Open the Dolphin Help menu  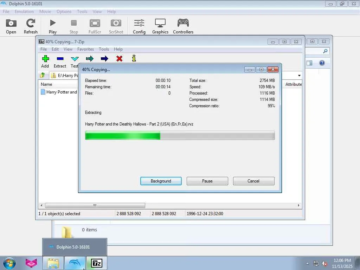coord(111,12)
